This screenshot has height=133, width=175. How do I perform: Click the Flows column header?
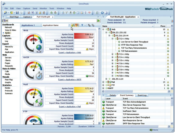tap(160, 26)
